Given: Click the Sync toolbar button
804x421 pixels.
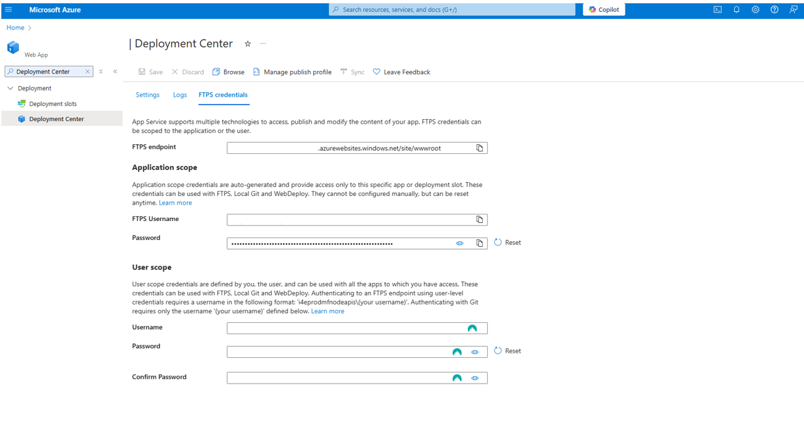Looking at the screenshot, I should point(352,72).
